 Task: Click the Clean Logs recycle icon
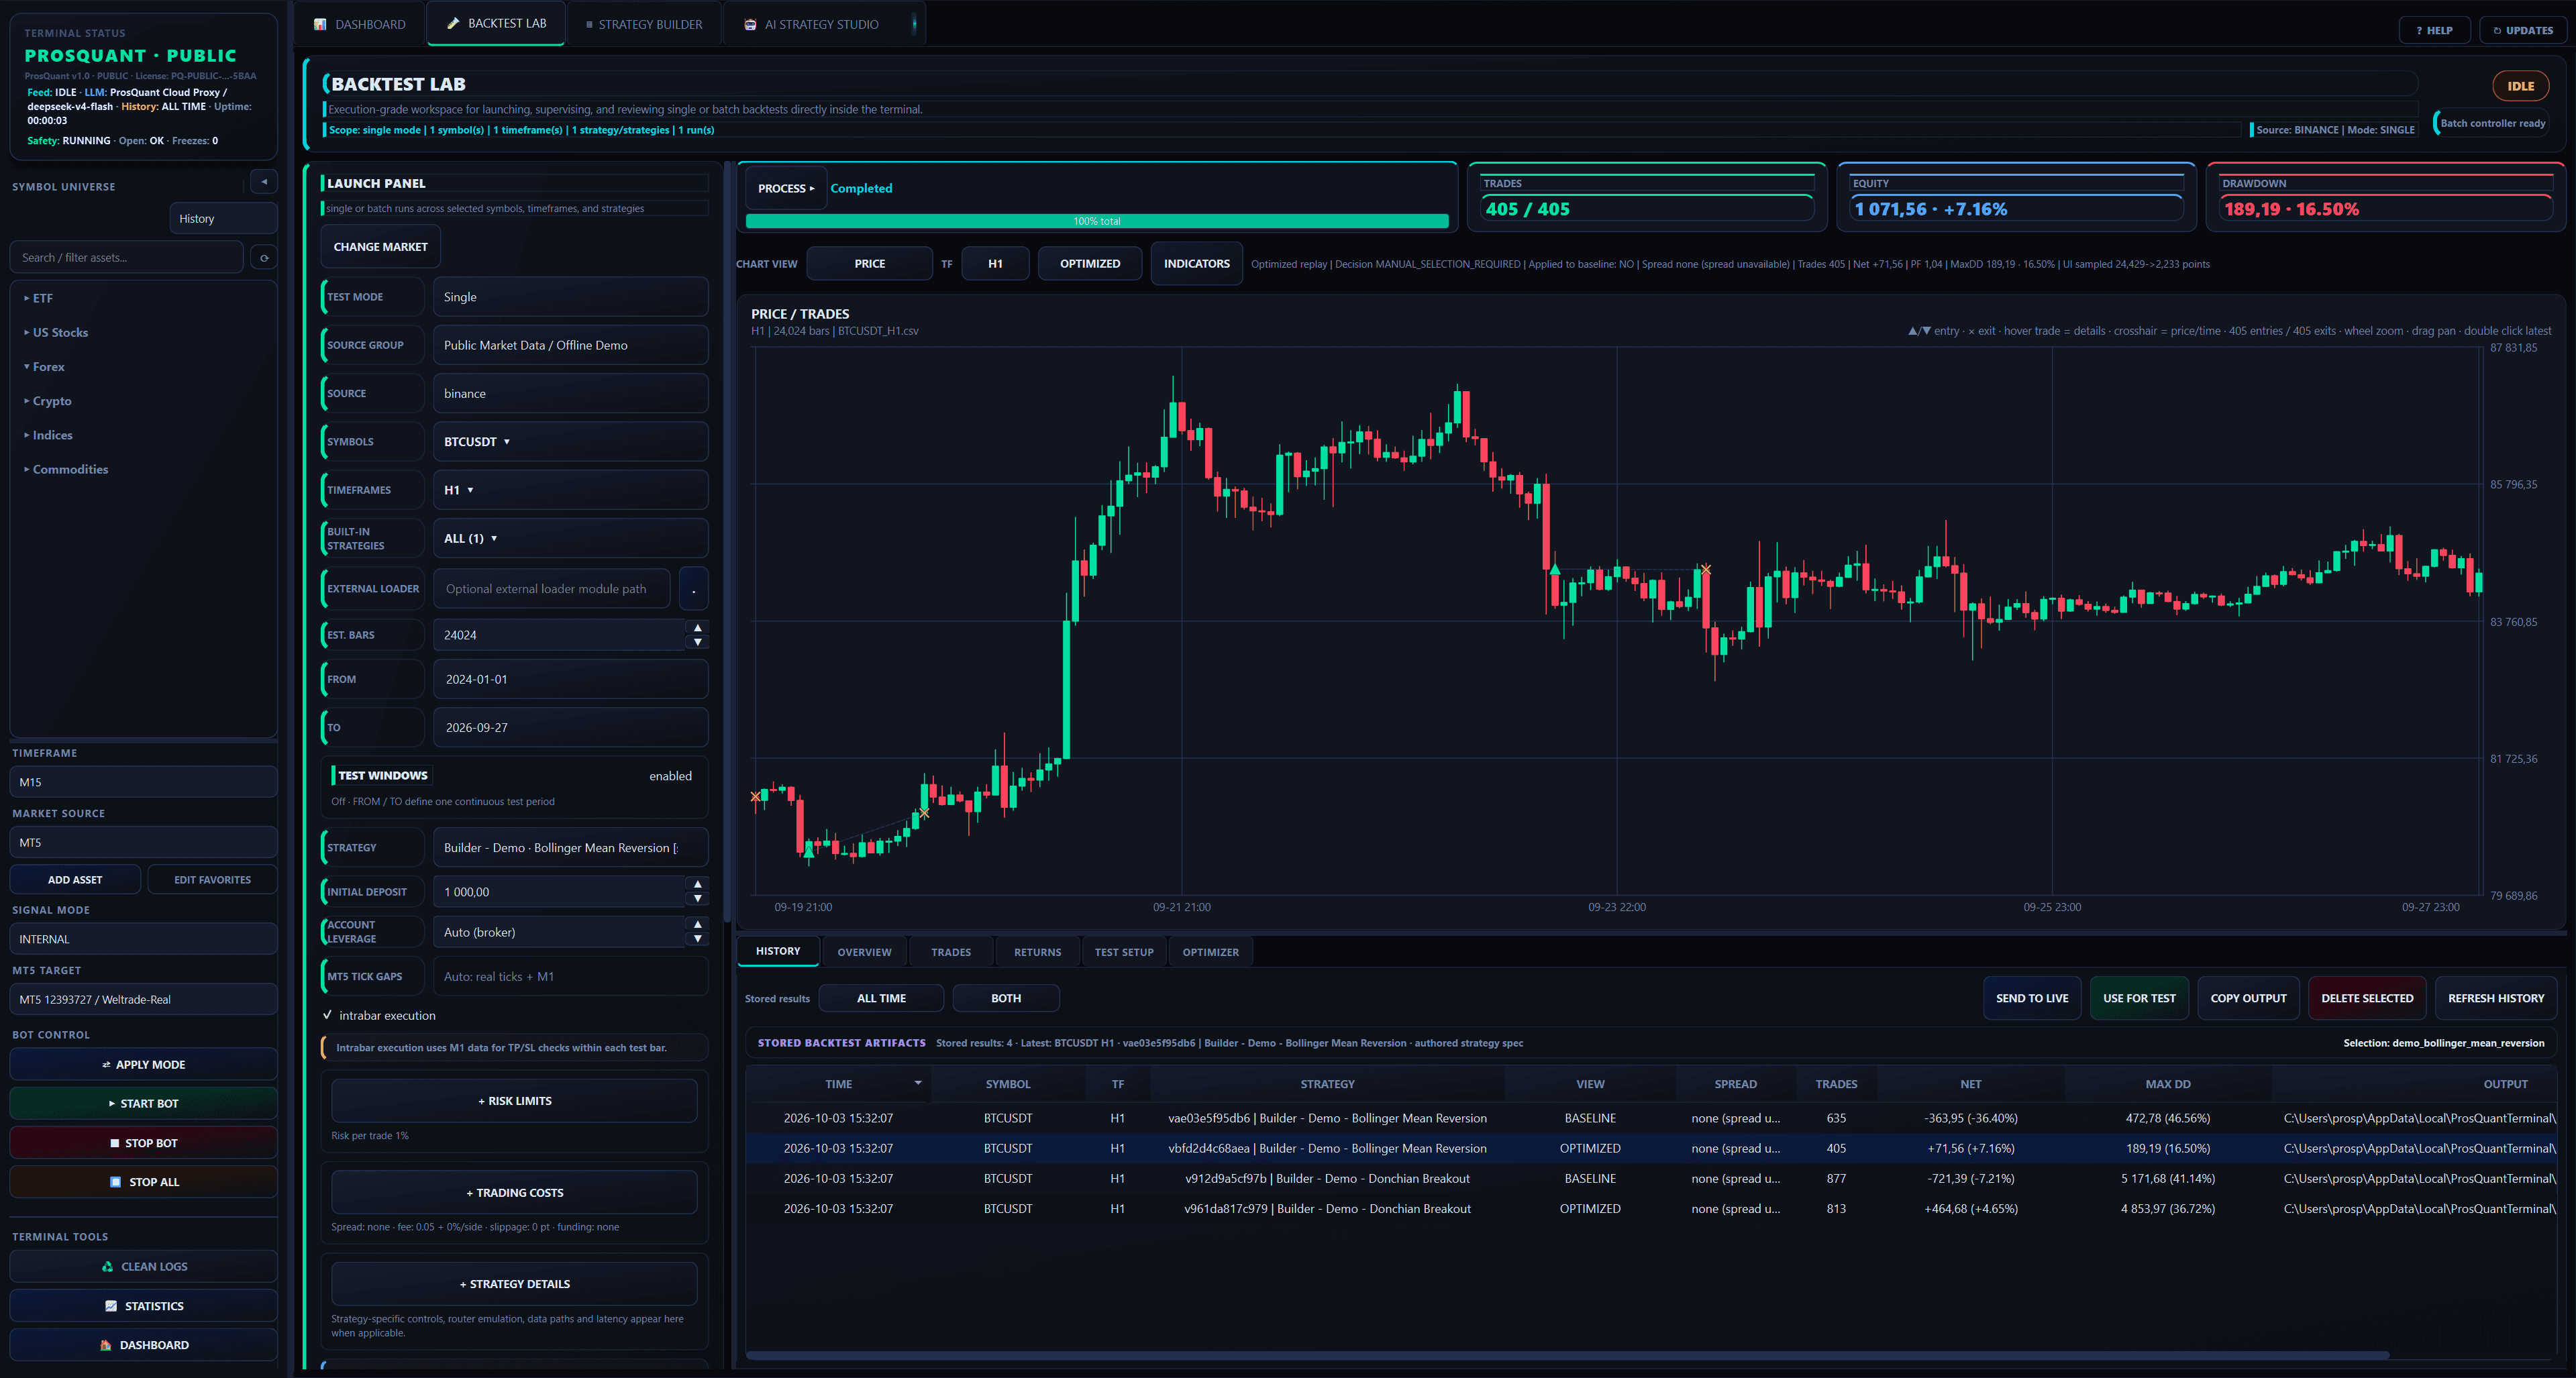(x=107, y=1266)
